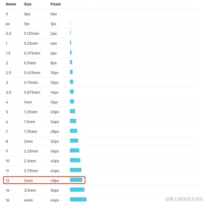Click the 0.125rem size value
Image resolution: width=205 pixels, height=203 pixels.
pos(31,34)
